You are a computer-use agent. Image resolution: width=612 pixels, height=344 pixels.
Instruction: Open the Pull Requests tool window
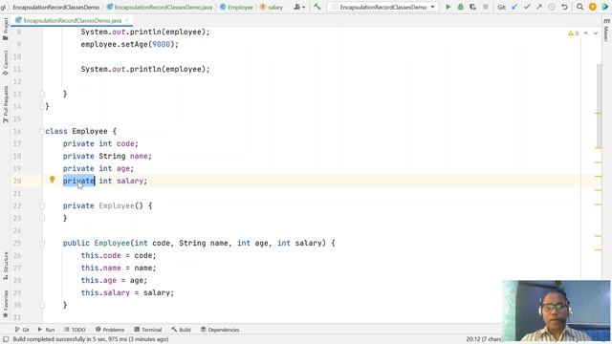(x=5, y=104)
